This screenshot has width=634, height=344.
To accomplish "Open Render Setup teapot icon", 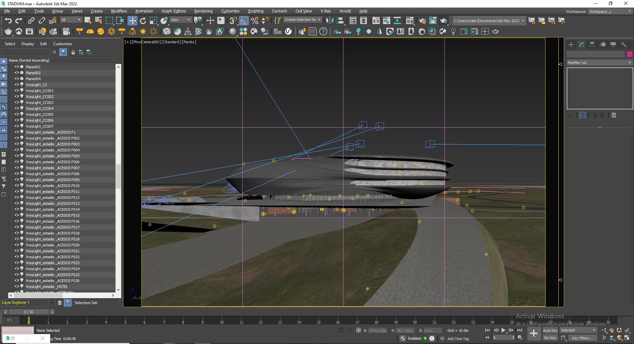I will pos(422,21).
